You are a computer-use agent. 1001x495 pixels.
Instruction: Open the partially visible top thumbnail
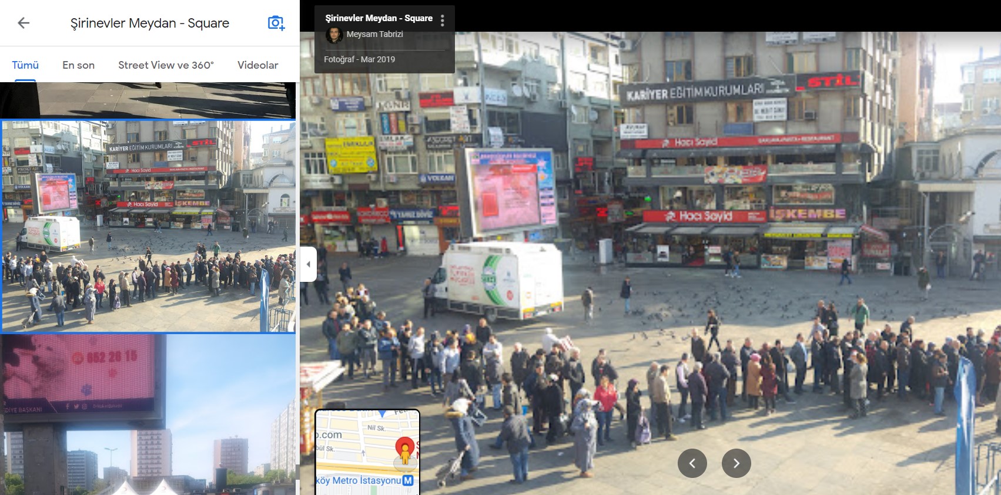(149, 100)
